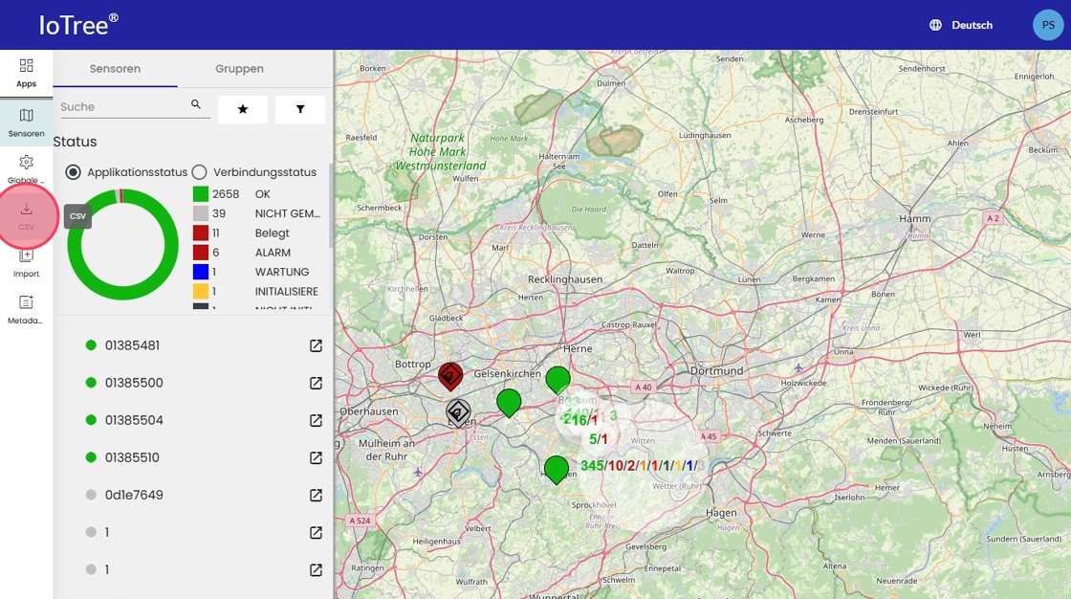Viewport: 1071px width, 599px height.
Task: Open the Metadata sidebar item
Action: pyautogui.click(x=26, y=308)
